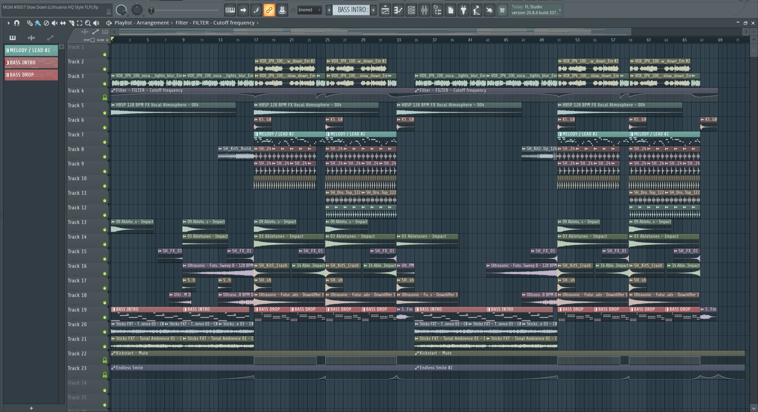The image size is (758, 412).
Task: Click typing keyboard to piano icon
Action: pos(230,10)
